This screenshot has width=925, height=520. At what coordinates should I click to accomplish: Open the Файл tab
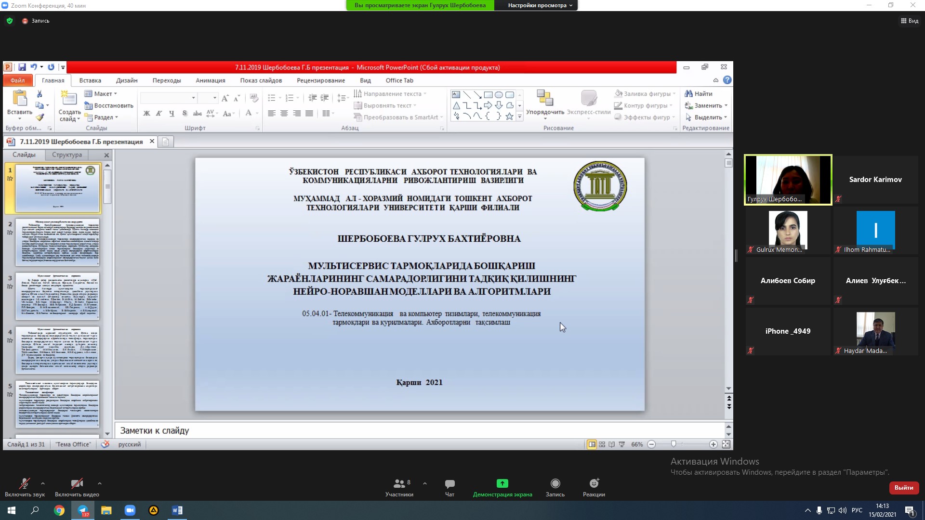click(18, 80)
